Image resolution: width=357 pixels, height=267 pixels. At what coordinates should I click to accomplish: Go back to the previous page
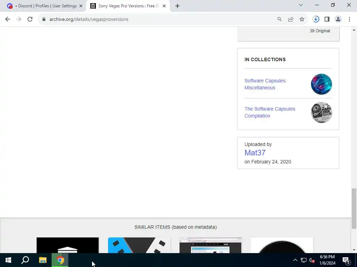click(x=8, y=19)
